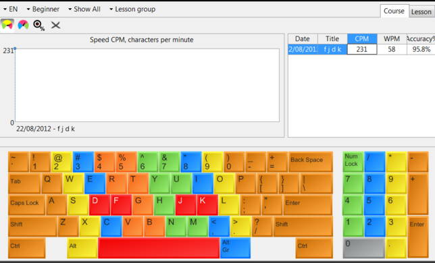Click the WPM column header
The image size is (435, 263).
[x=392, y=38]
